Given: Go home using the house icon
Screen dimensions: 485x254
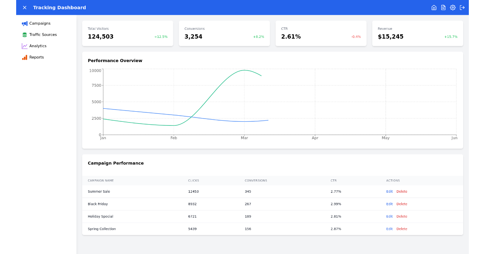Looking at the screenshot, I should point(434,7).
